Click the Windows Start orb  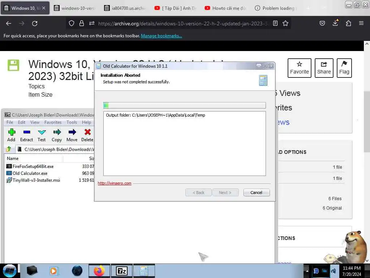click(x=9, y=271)
